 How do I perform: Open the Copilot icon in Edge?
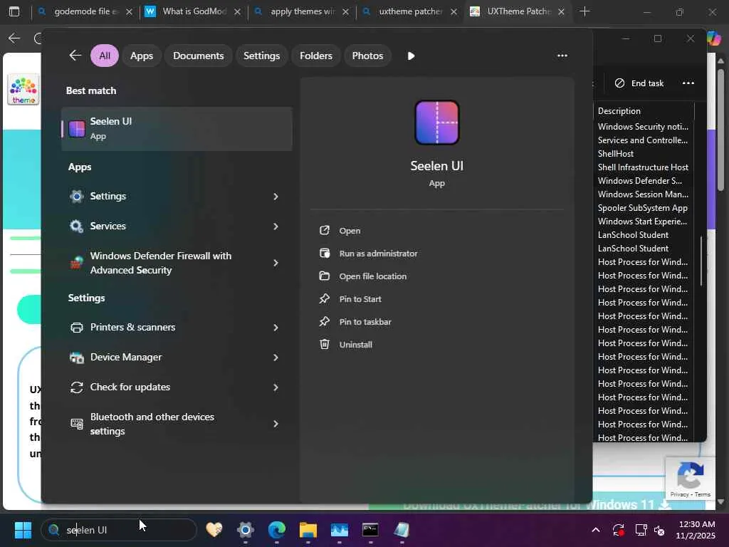[x=714, y=38]
